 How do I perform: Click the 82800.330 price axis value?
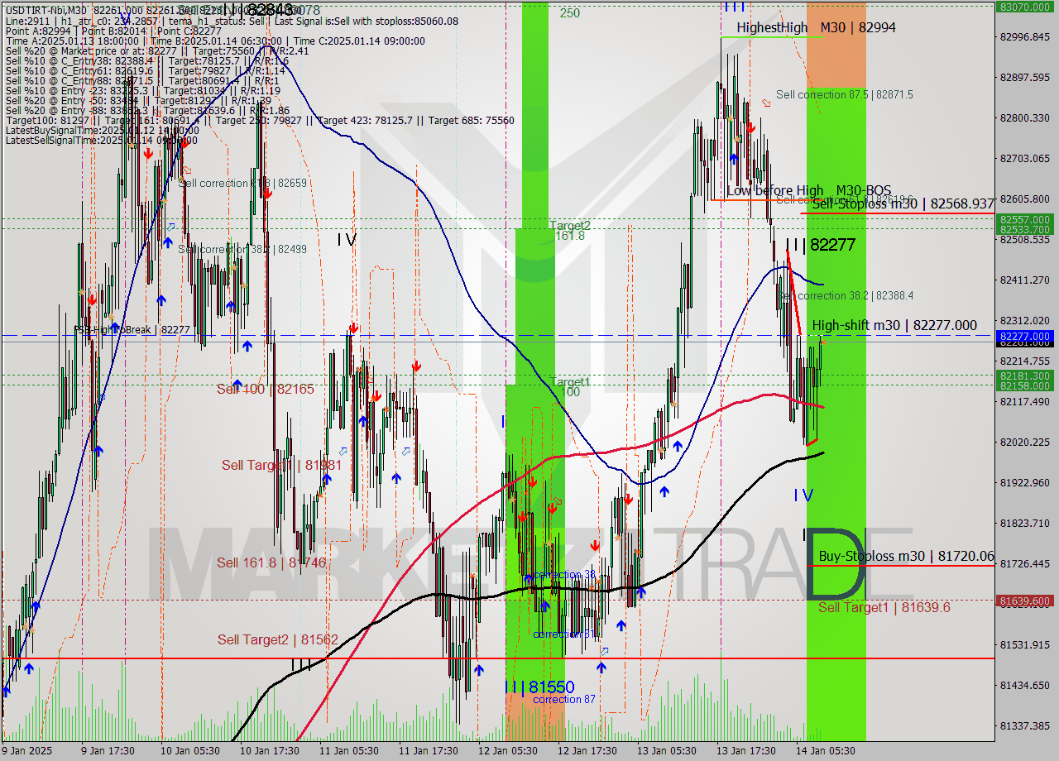[x=1025, y=117]
